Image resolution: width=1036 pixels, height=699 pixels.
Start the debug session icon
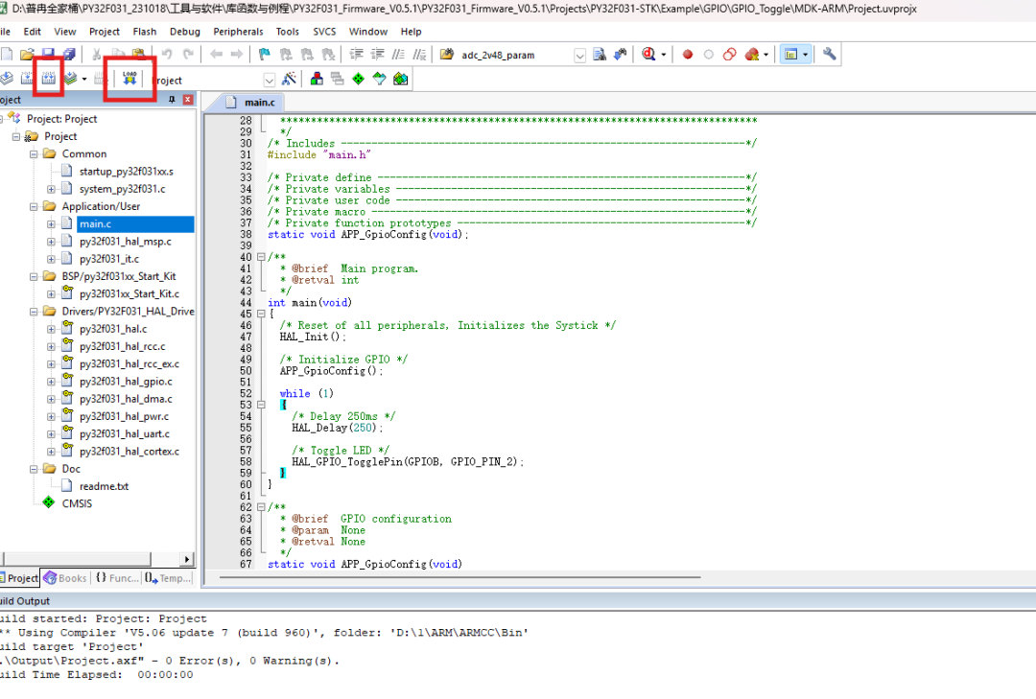[649, 55]
